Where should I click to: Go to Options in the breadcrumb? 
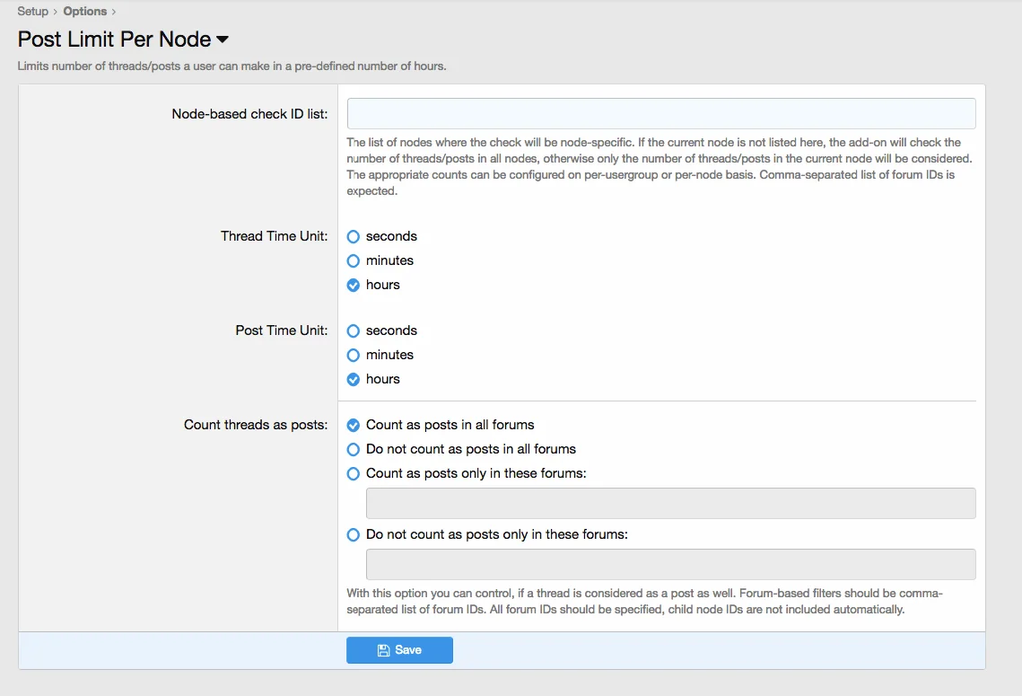85,12
